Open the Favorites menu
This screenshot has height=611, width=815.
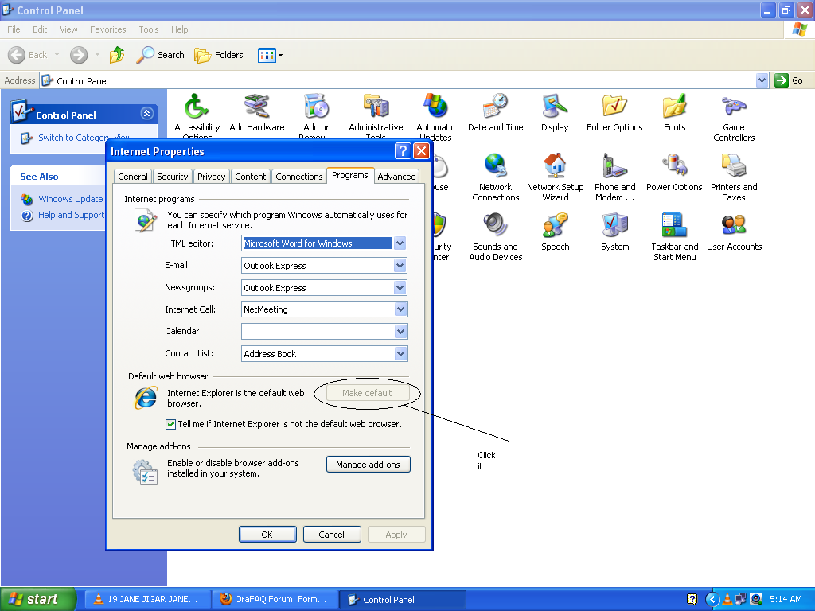(108, 29)
